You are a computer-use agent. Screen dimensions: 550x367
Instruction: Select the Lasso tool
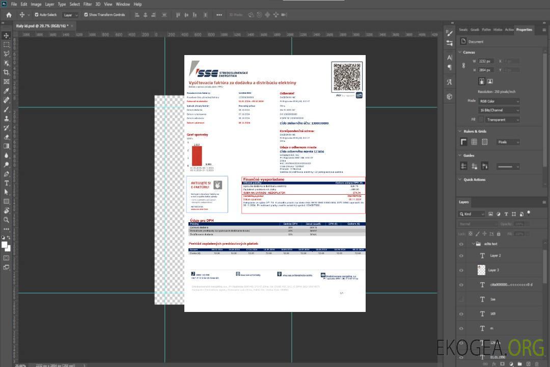[6, 54]
